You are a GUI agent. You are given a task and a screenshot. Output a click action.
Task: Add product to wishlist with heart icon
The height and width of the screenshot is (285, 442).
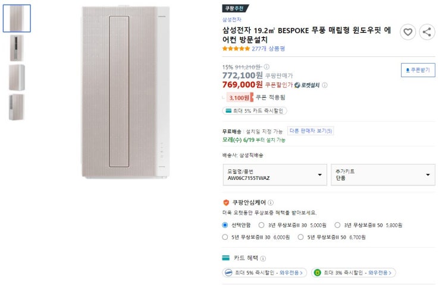click(x=407, y=32)
